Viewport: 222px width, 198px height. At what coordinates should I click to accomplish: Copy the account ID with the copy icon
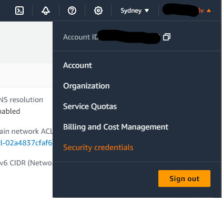click(x=167, y=37)
